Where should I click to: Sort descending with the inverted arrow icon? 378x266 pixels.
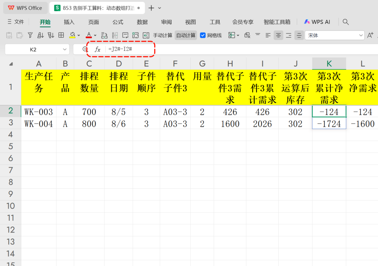(51, 35)
